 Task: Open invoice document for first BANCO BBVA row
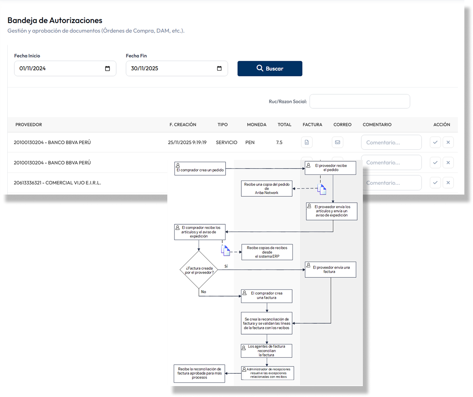306,142
